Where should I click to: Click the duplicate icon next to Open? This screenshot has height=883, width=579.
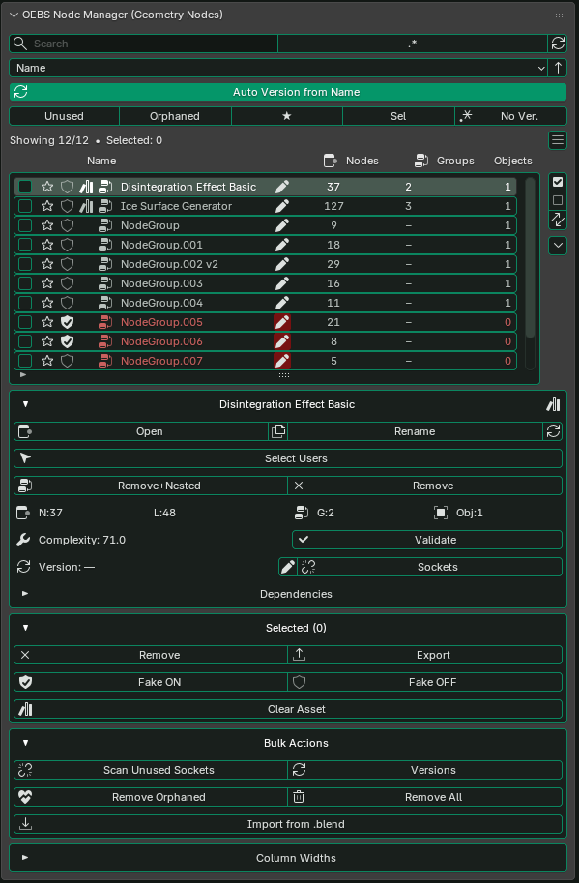278,431
